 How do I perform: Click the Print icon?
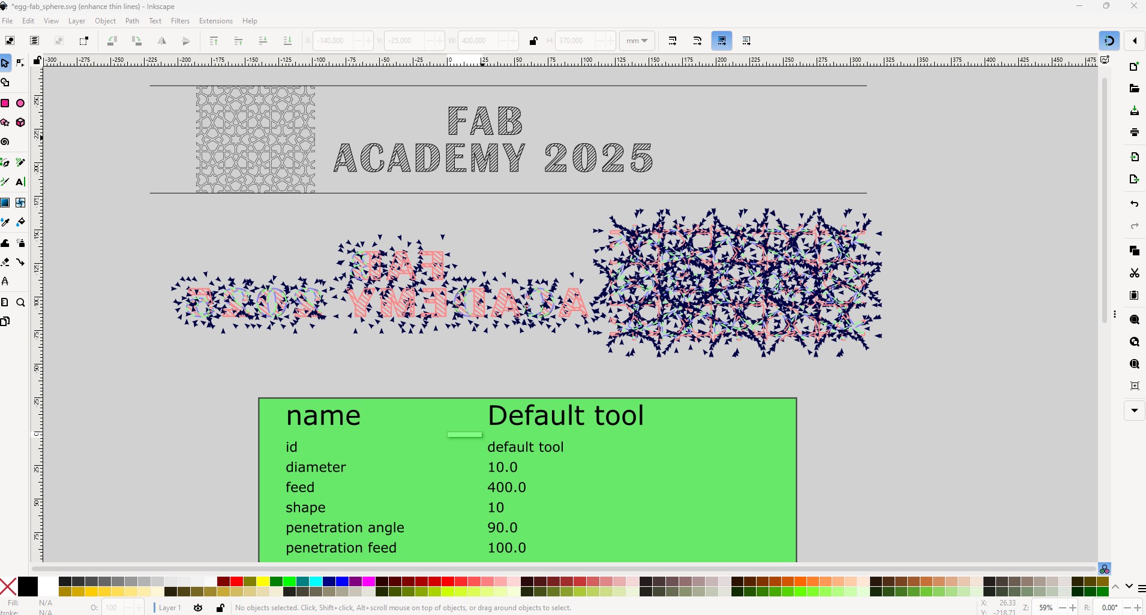(x=1134, y=132)
